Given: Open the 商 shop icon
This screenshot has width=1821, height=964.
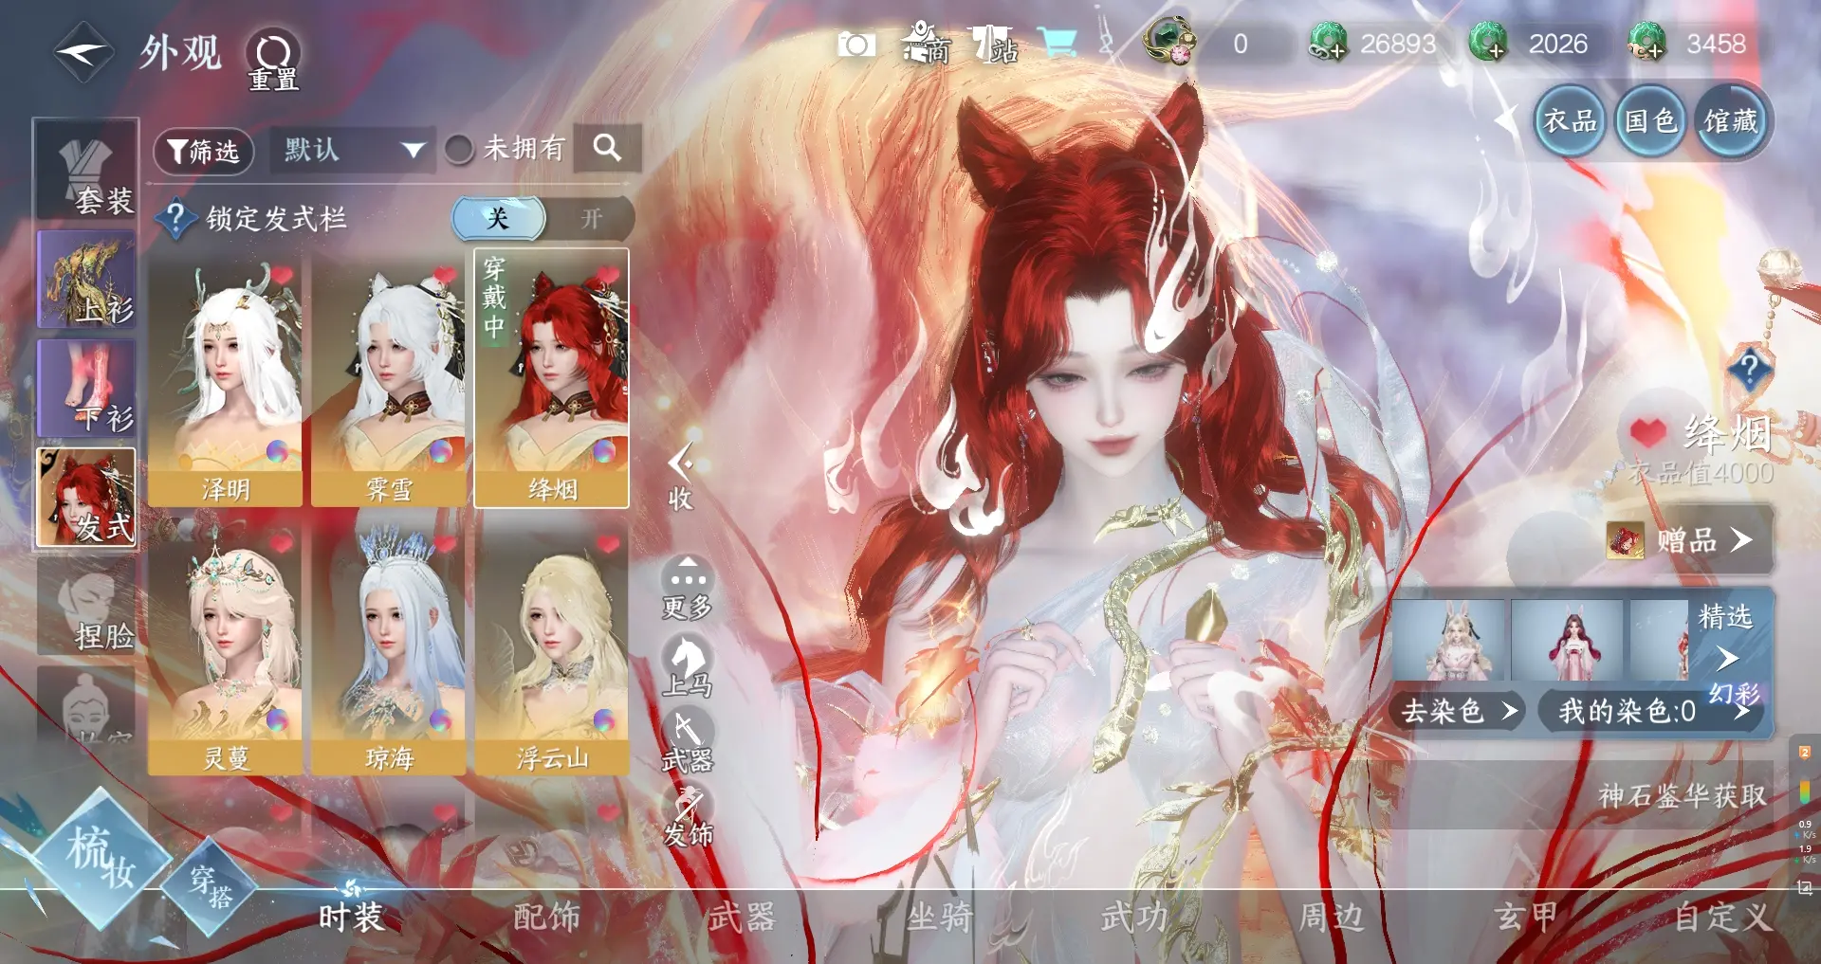Looking at the screenshot, I should (927, 43).
